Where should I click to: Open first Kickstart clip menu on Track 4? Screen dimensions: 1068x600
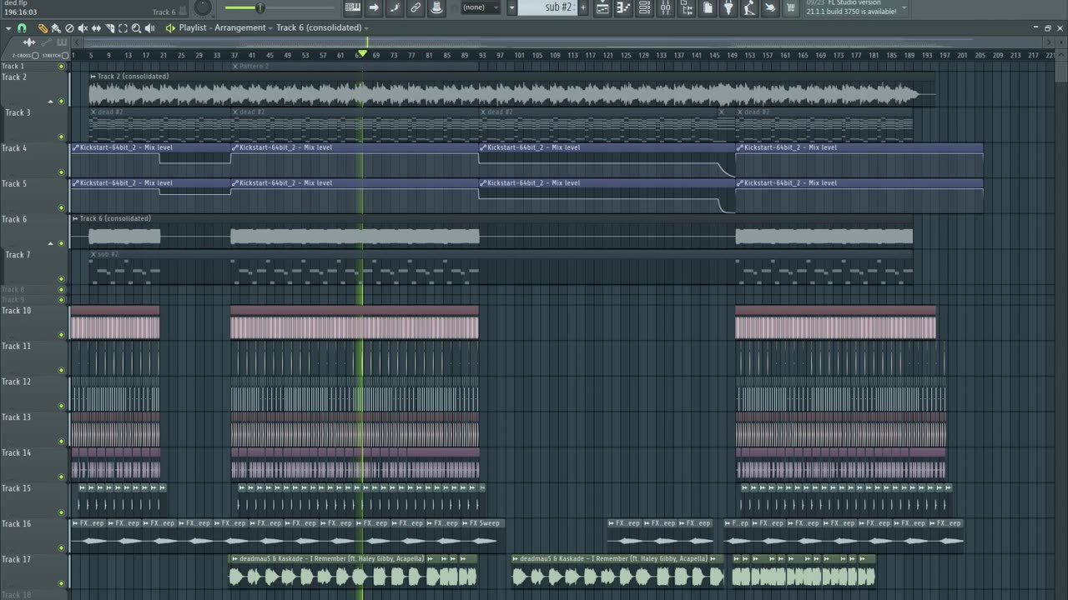75,147
